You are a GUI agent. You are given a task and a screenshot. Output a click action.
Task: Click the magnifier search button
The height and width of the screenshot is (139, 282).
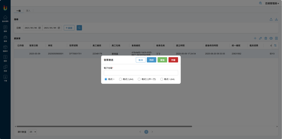point(79,28)
